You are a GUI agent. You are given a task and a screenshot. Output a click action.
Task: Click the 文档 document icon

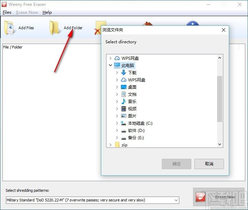coord(124,94)
